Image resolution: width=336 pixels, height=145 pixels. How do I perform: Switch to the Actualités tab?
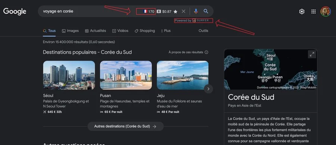96,31
